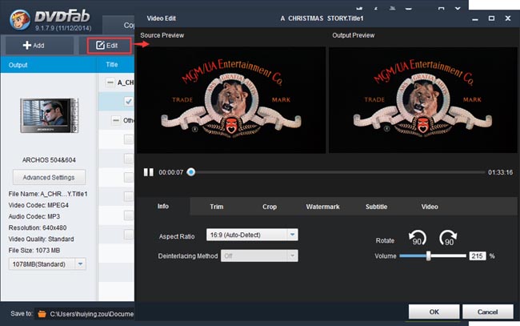Click the ARCHOS 504&604 profile name
The width and height of the screenshot is (520, 326).
[49, 160]
